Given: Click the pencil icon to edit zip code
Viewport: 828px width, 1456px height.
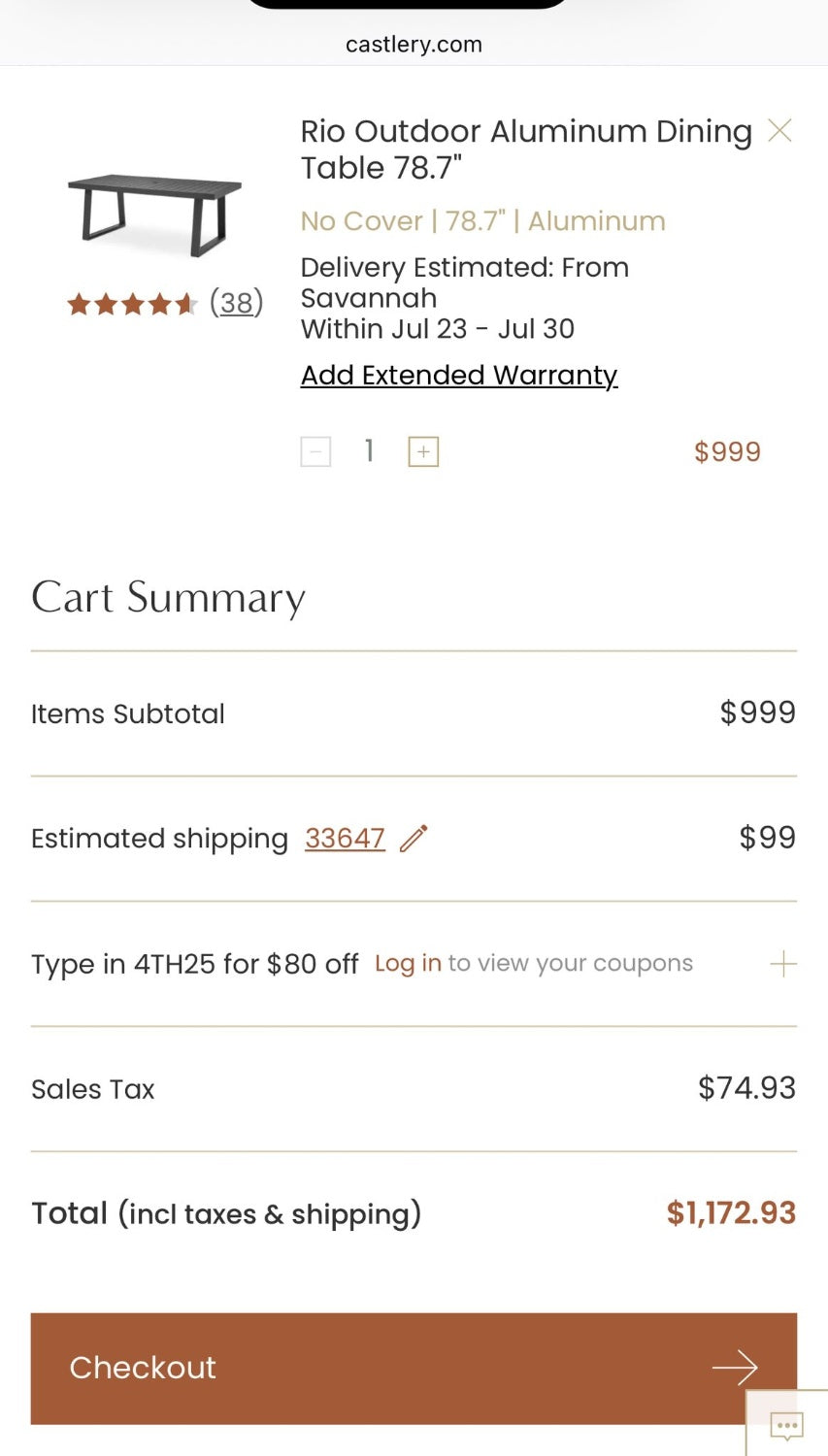Looking at the screenshot, I should coord(414,838).
